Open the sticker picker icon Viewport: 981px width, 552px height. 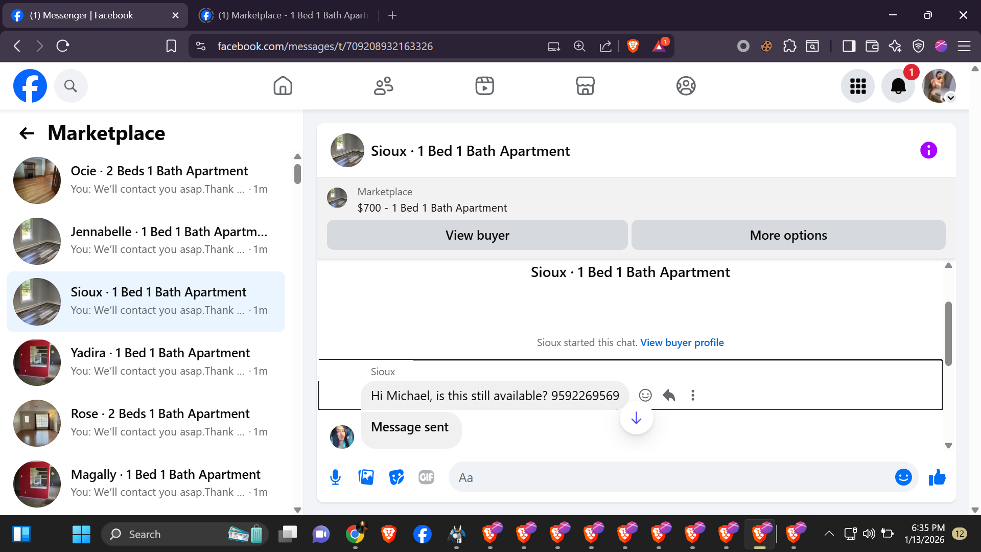(x=396, y=477)
